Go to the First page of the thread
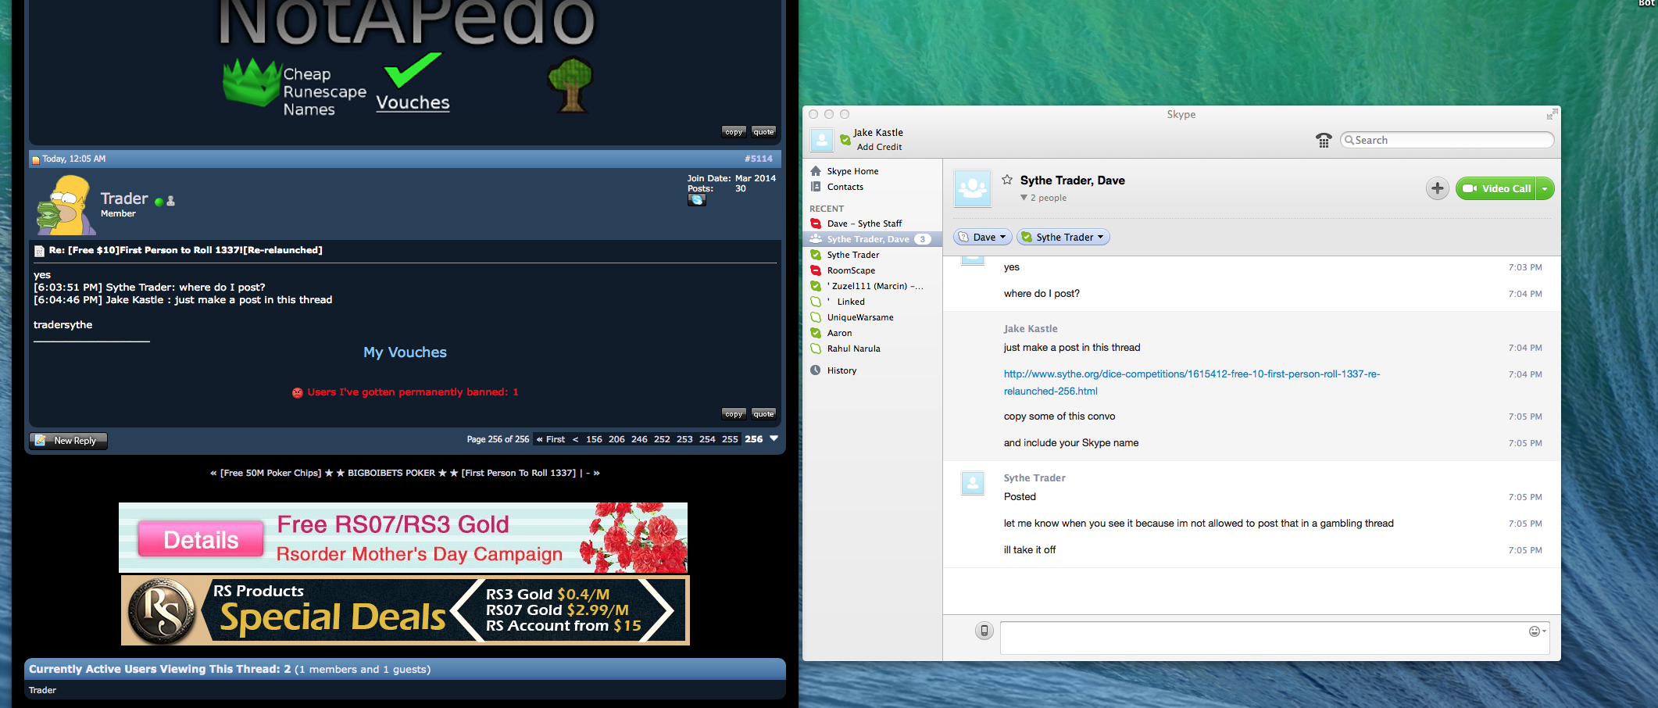Screen dimensions: 1658x708 point(551,439)
